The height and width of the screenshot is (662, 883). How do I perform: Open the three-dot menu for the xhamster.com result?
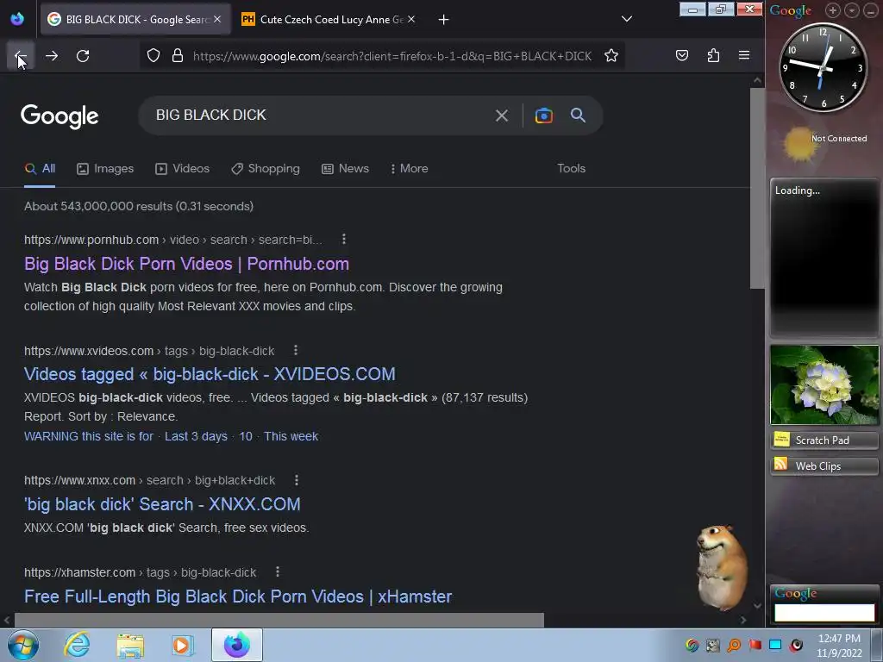(x=277, y=572)
